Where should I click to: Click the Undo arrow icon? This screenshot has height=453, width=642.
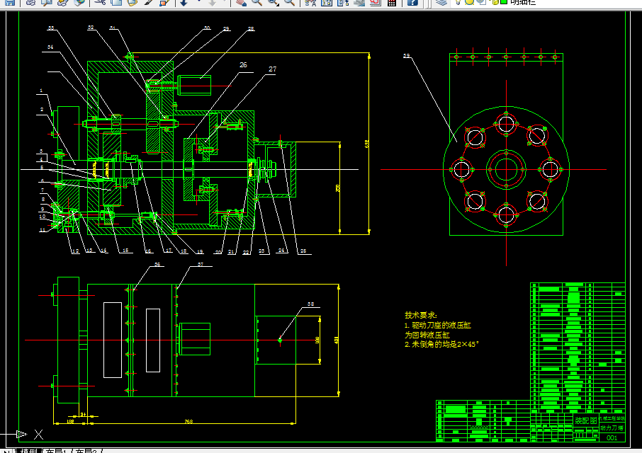pos(184,2)
